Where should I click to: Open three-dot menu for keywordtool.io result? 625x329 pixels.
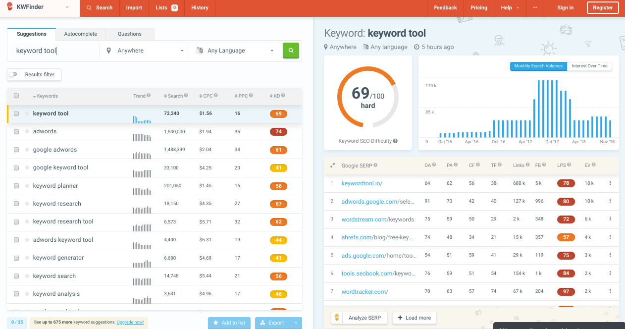coord(610,183)
